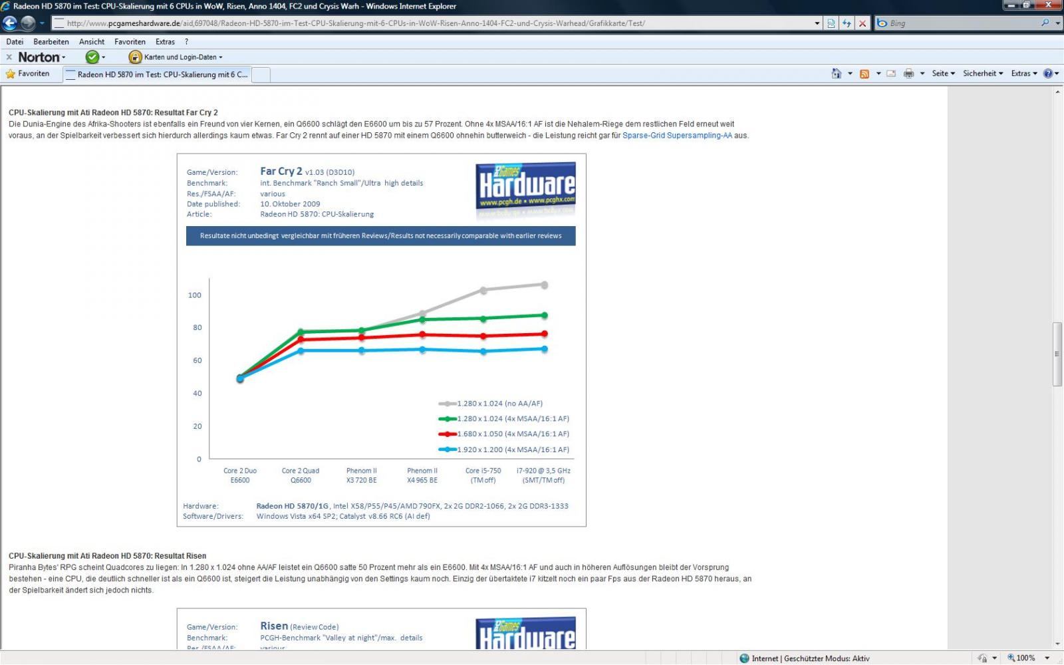Viewport: 1064px width, 665px height.
Task: Click the Read Mail envelope icon
Action: tap(891, 74)
